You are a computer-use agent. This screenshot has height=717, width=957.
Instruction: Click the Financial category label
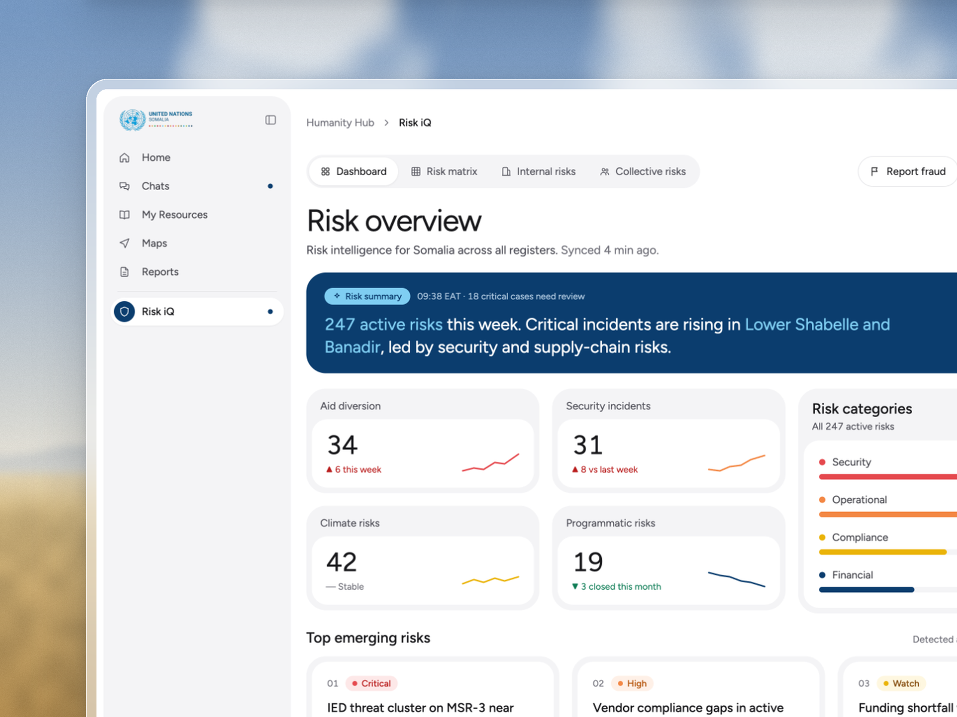tap(852, 575)
